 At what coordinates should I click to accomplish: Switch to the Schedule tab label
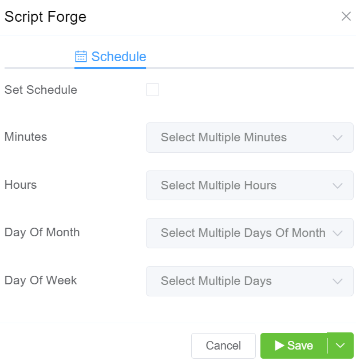coord(118,57)
